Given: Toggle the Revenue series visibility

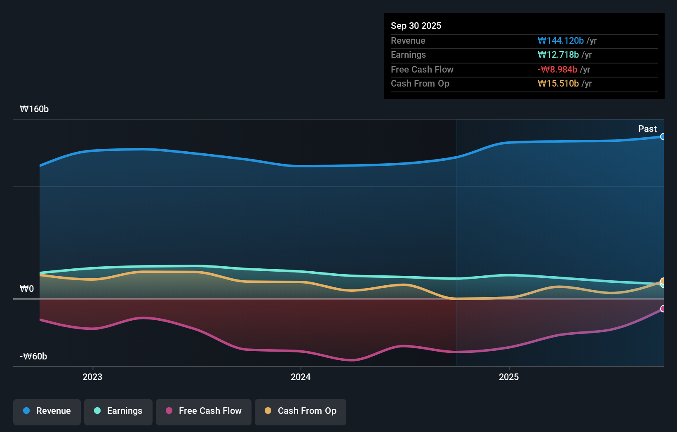Looking at the screenshot, I should (x=47, y=411).
